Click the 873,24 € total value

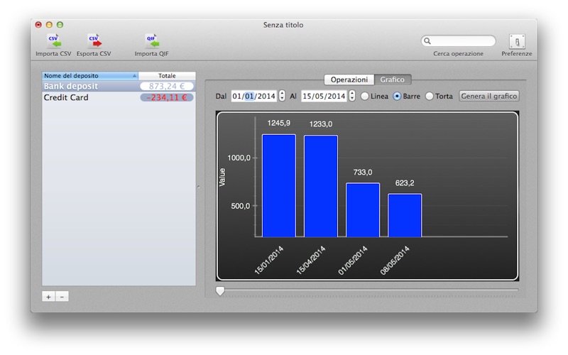click(167, 86)
